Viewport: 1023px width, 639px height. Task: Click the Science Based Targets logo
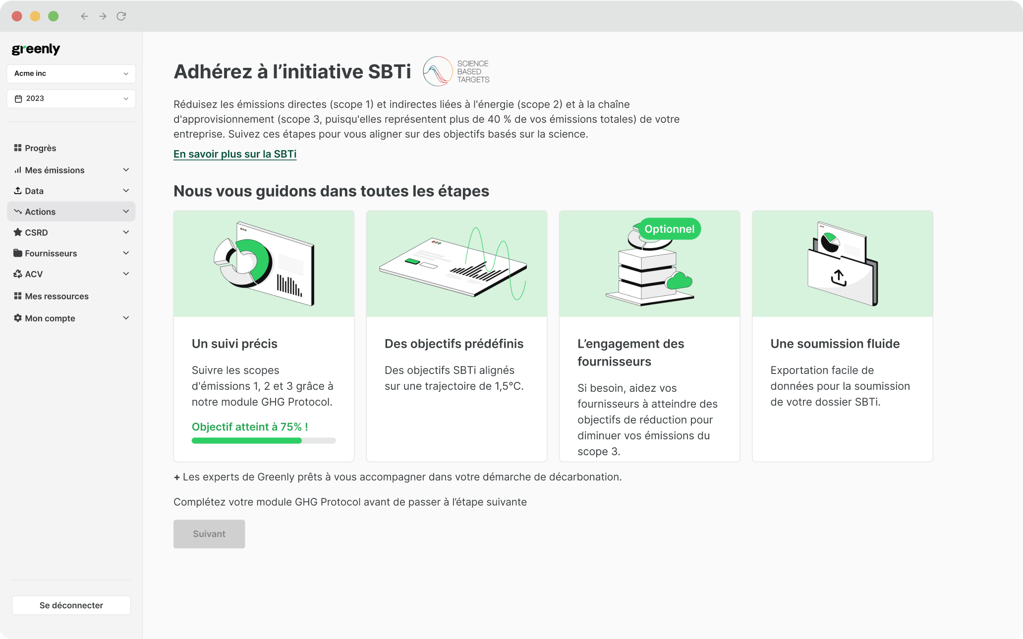pos(456,71)
